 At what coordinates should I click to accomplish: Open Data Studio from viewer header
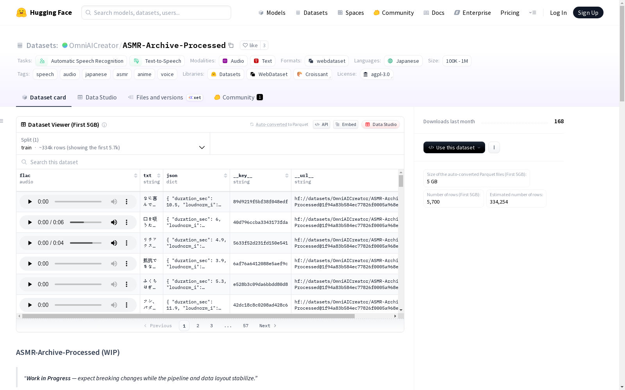(381, 124)
